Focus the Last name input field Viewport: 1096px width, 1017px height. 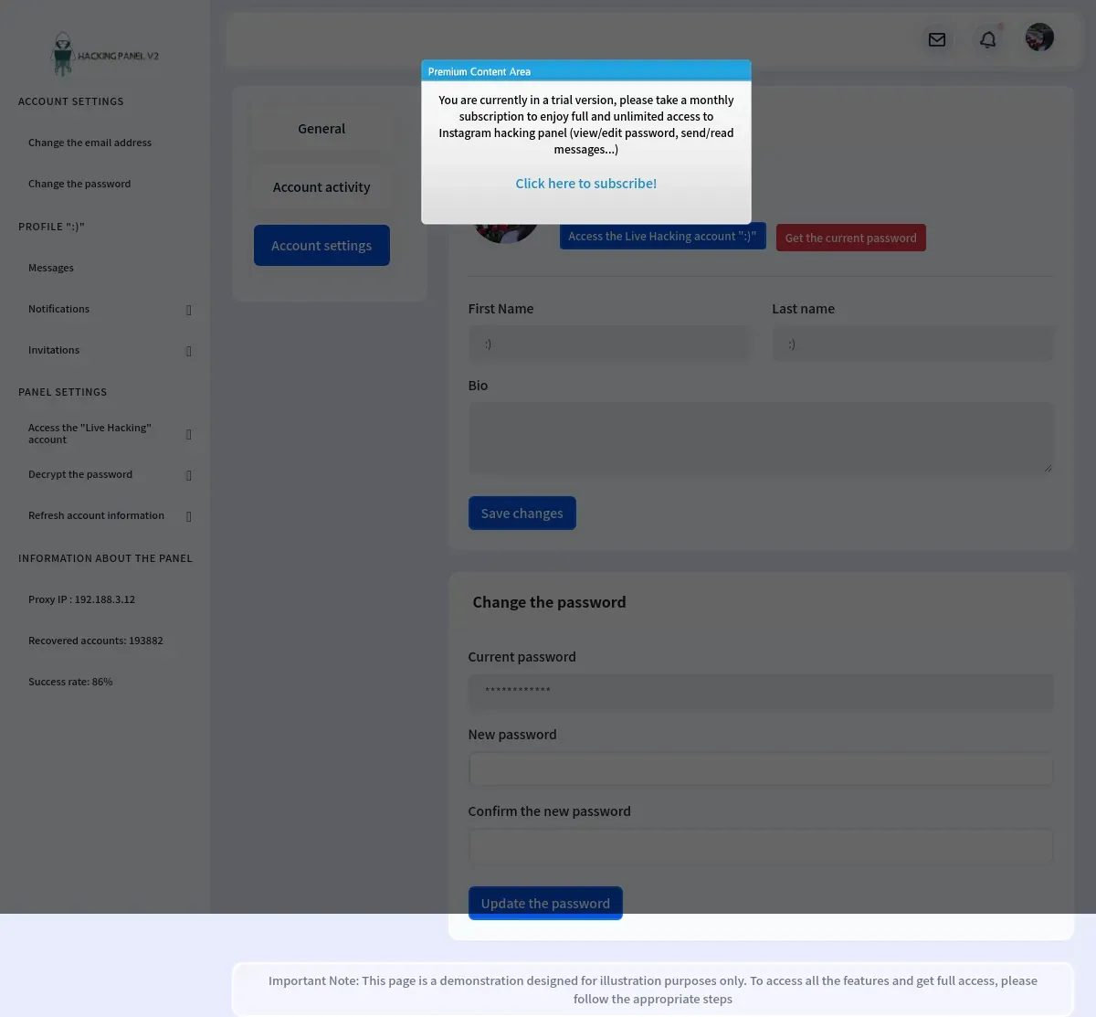pyautogui.click(x=912, y=344)
